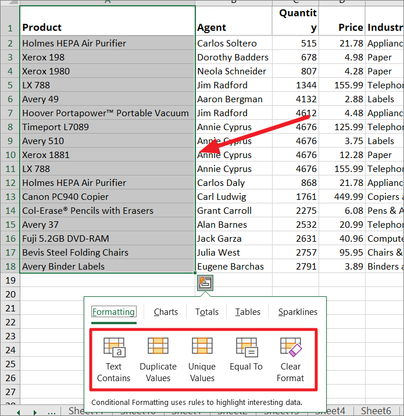This screenshot has height=416, width=404.
Task: Click cell 'Timeport L7089'
Action: click(x=108, y=127)
